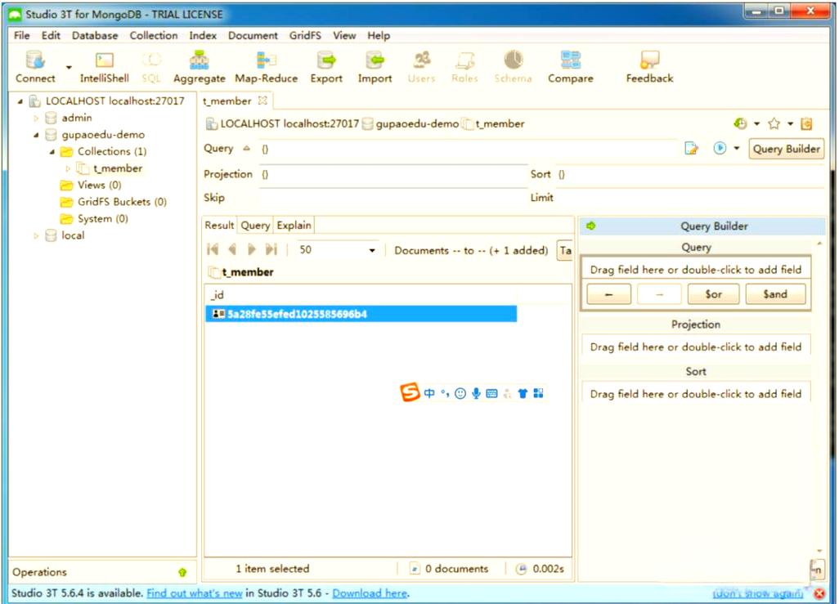Open the Help menu
839x604 pixels.
379,35
